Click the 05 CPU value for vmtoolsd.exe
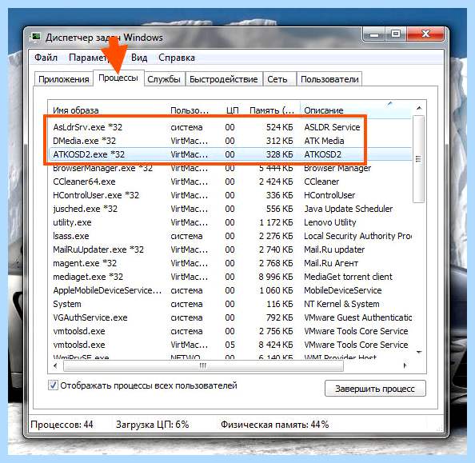The height and width of the screenshot is (463, 475). click(230, 345)
